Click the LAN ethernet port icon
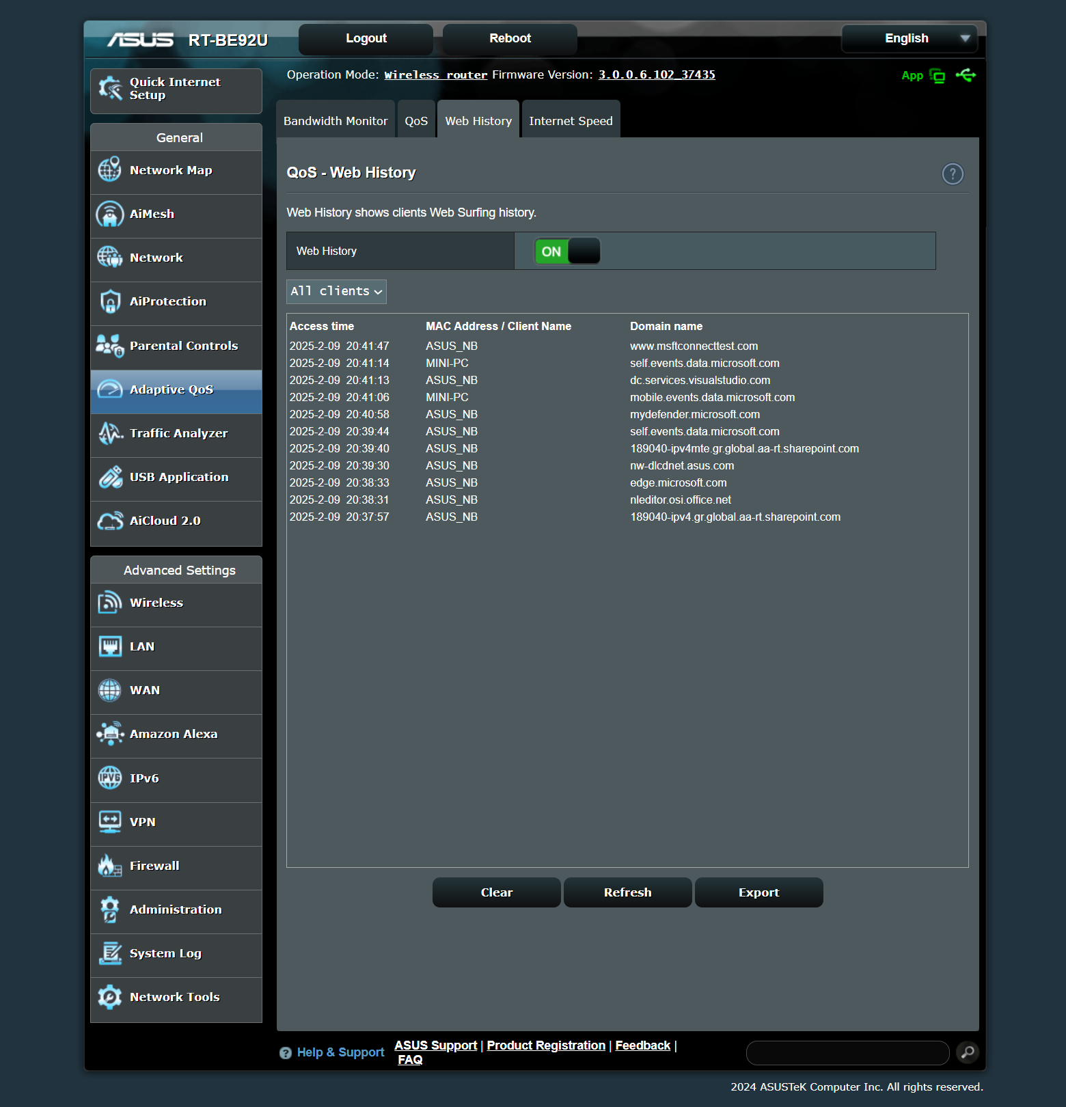 [x=110, y=646]
